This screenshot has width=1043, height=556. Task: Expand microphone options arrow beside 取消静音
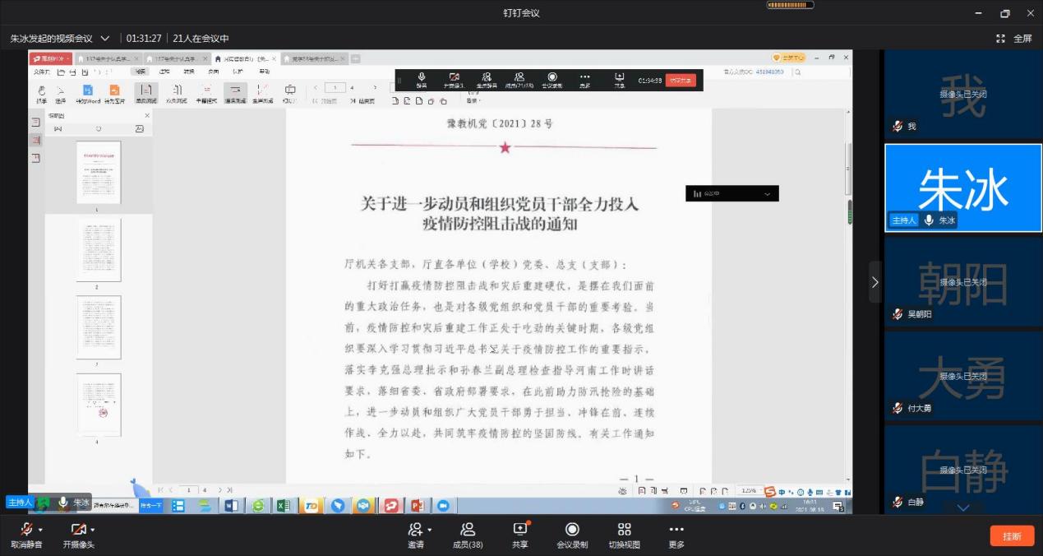(x=40, y=530)
